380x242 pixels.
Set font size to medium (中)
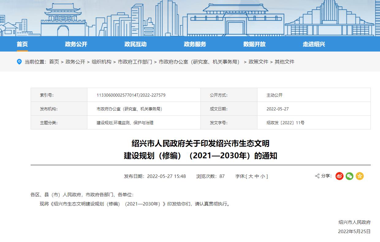(x=257, y=176)
